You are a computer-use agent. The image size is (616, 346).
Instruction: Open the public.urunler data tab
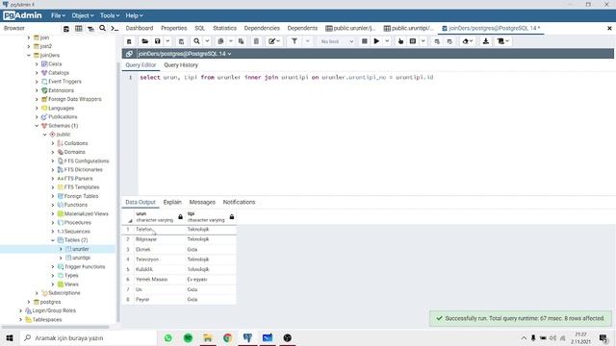tap(350, 28)
